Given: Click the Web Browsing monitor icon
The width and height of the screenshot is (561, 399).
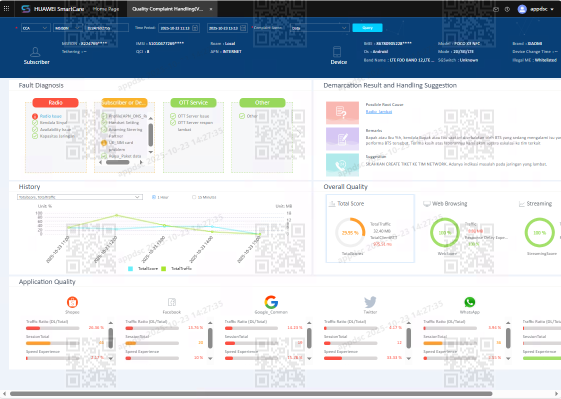Looking at the screenshot, I should coord(426,203).
